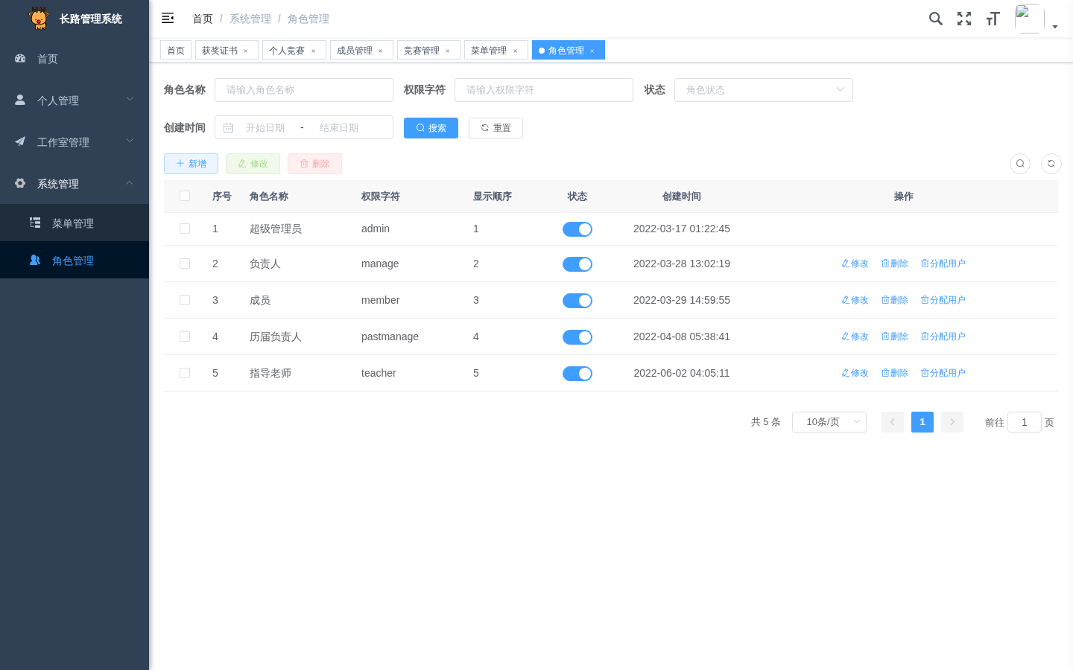This screenshot has width=1073, height=670.
Task: Click the 新增 button
Action: (x=191, y=164)
